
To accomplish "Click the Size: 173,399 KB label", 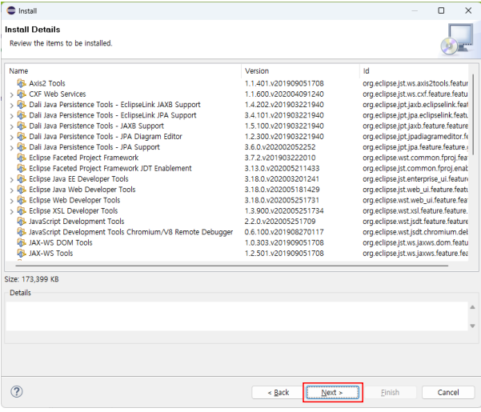I will [x=31, y=279].
